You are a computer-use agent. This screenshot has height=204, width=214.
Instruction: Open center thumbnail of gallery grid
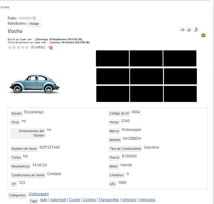147,76
